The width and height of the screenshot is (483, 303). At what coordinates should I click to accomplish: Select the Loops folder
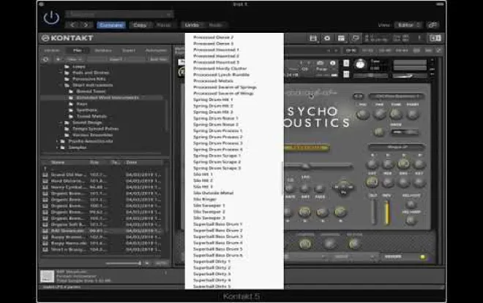click(x=79, y=66)
